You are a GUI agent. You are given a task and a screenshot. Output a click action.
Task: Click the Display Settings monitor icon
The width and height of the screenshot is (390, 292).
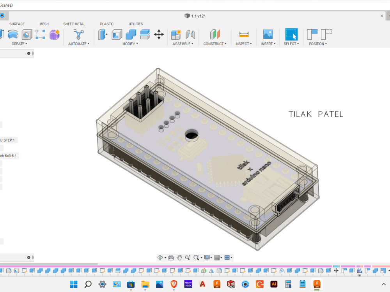point(207,257)
